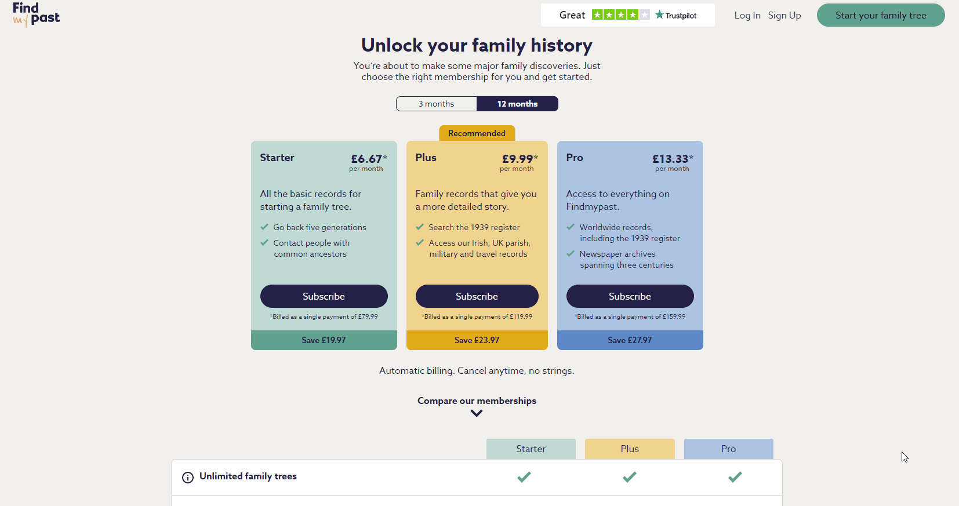The height and width of the screenshot is (506, 959).
Task: Click the checkmark next to Search the 1939 register
Action: 420,227
